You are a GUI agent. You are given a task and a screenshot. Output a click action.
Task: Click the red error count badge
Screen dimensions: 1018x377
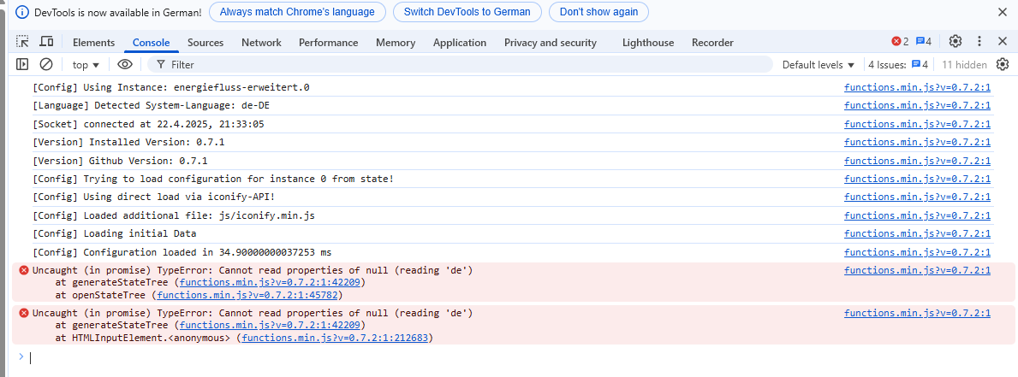900,42
